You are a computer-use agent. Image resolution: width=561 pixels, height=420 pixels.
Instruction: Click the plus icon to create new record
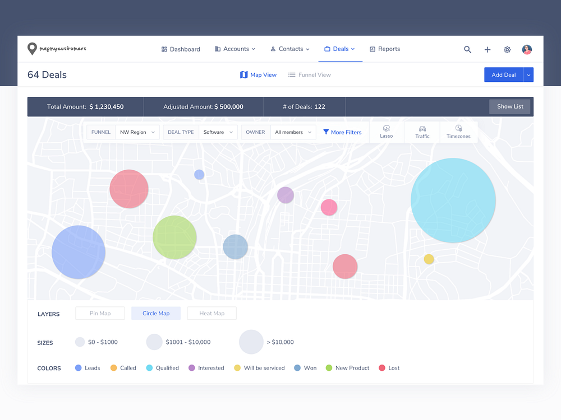click(487, 49)
